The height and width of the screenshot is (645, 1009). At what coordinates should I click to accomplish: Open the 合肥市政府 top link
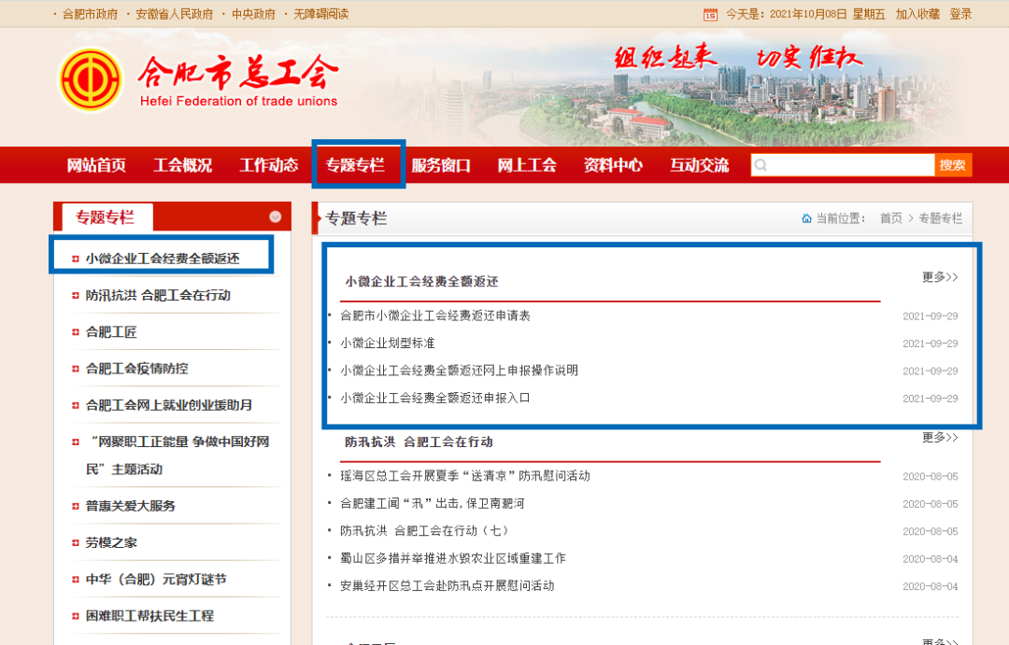[90, 14]
